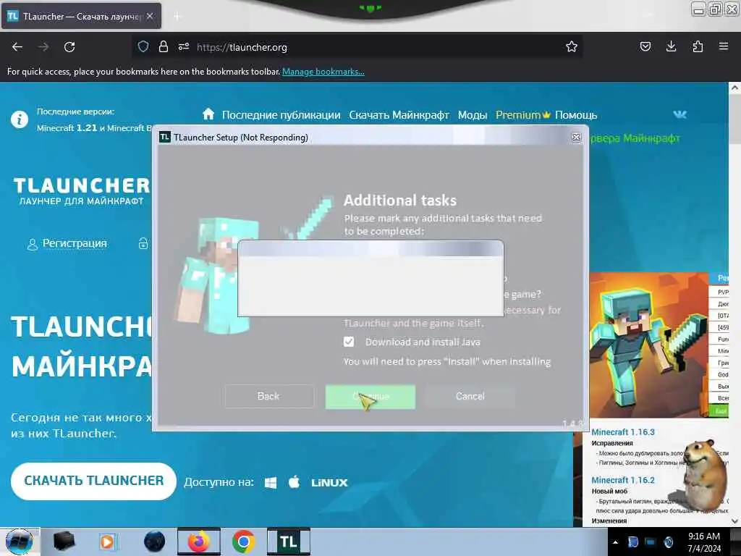This screenshot has height=556, width=741.
Task: Open the Minecraft 1.16.2 news link
Action: (623, 480)
